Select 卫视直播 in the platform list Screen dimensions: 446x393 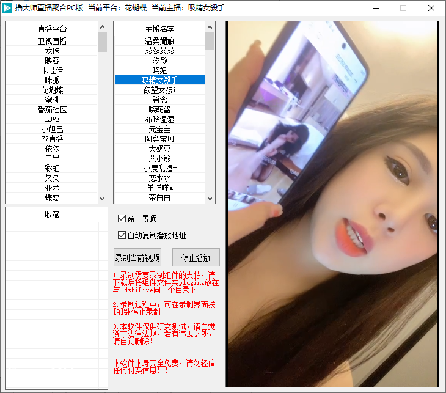click(52, 41)
